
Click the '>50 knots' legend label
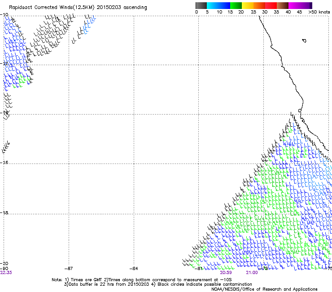click(319, 12)
